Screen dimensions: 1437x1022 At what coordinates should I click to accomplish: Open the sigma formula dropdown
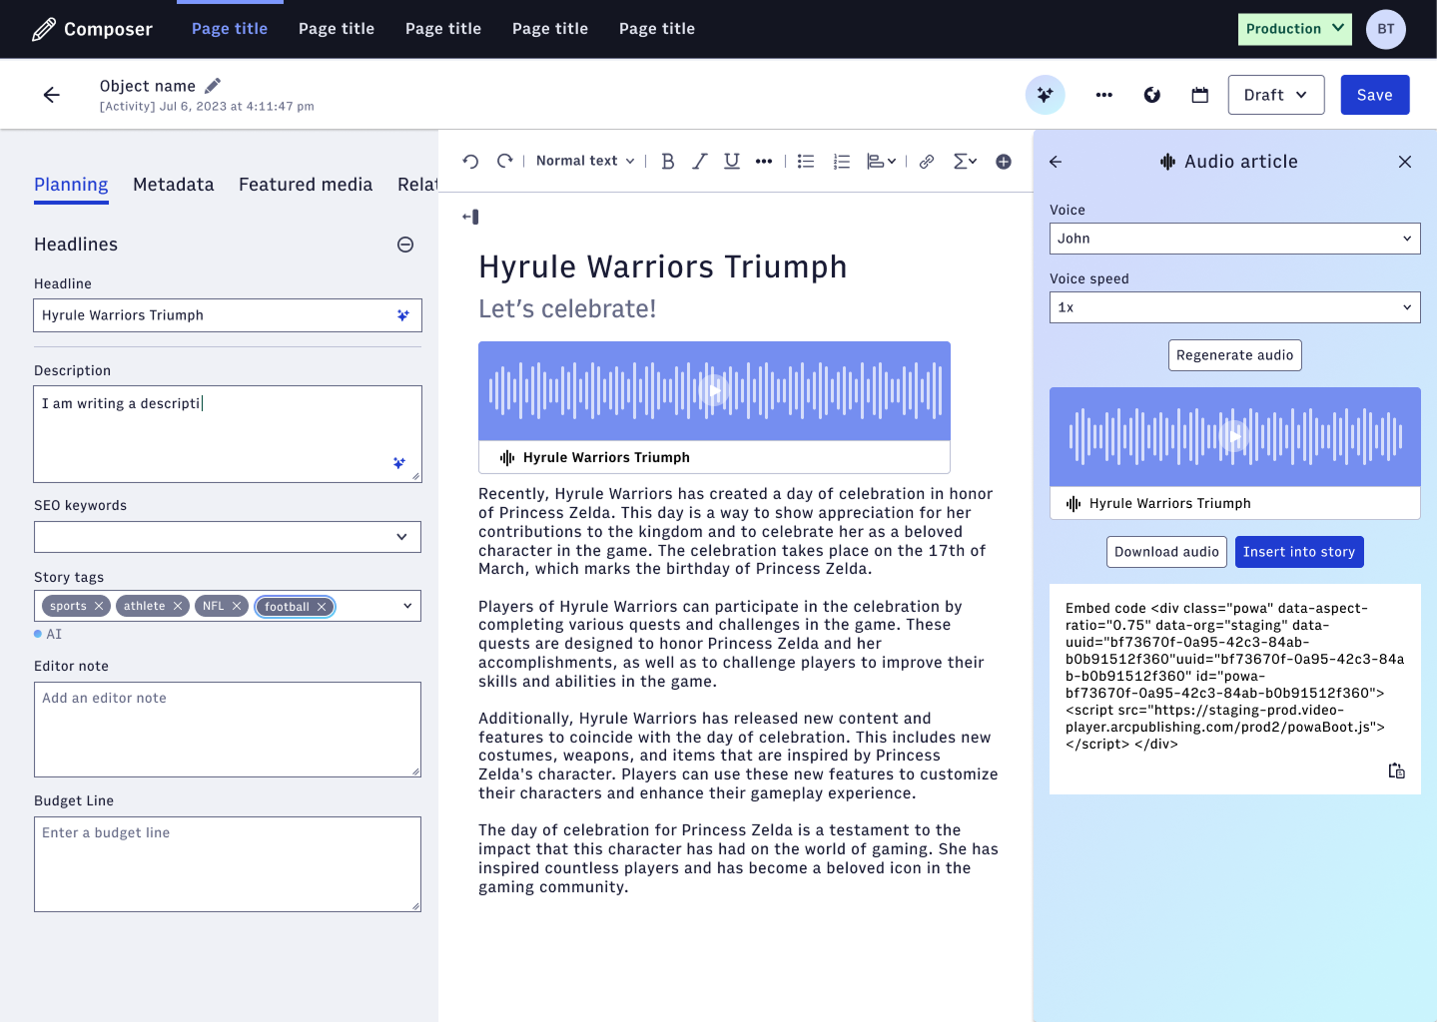pos(965,161)
